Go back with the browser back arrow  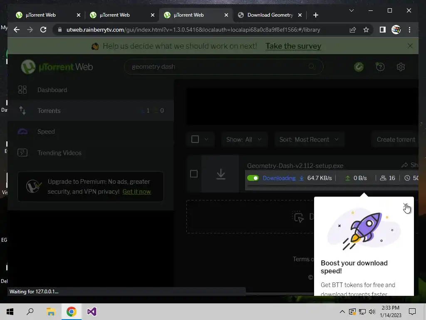pyautogui.click(x=17, y=30)
